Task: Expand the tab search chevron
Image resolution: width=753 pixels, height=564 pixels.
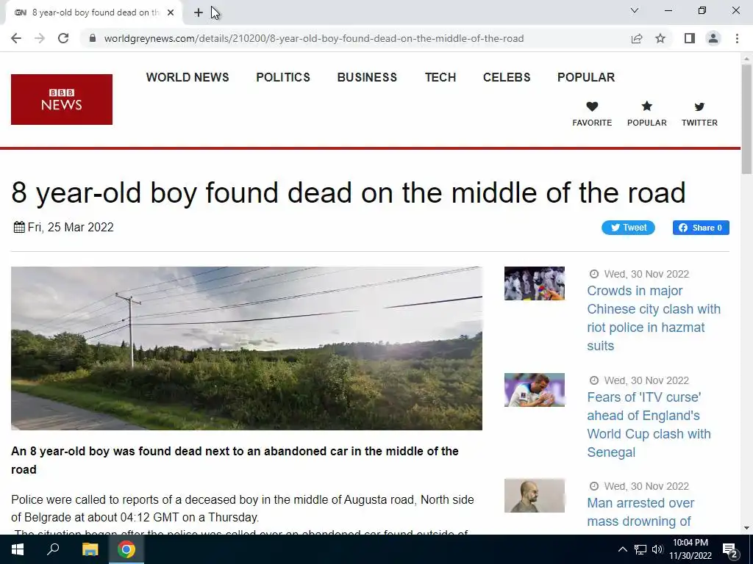Action: click(x=635, y=10)
